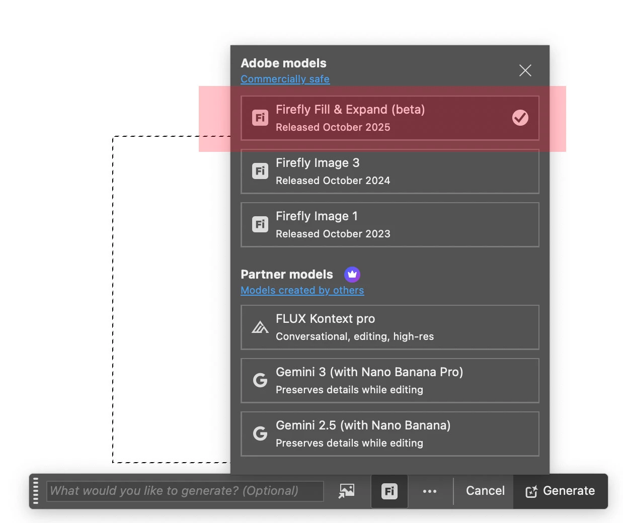Click the checkmark on Firefly Fill & Expand
The image size is (623, 523).
[x=520, y=118]
